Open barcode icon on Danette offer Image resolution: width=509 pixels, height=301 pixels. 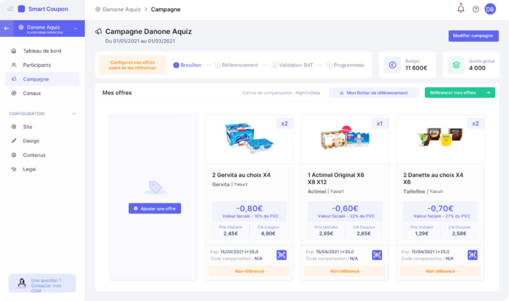[472, 255]
